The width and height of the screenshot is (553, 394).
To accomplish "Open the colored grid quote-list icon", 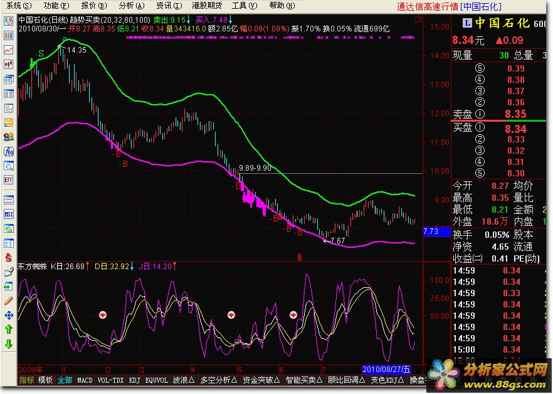I will pyautogui.click(x=9, y=35).
